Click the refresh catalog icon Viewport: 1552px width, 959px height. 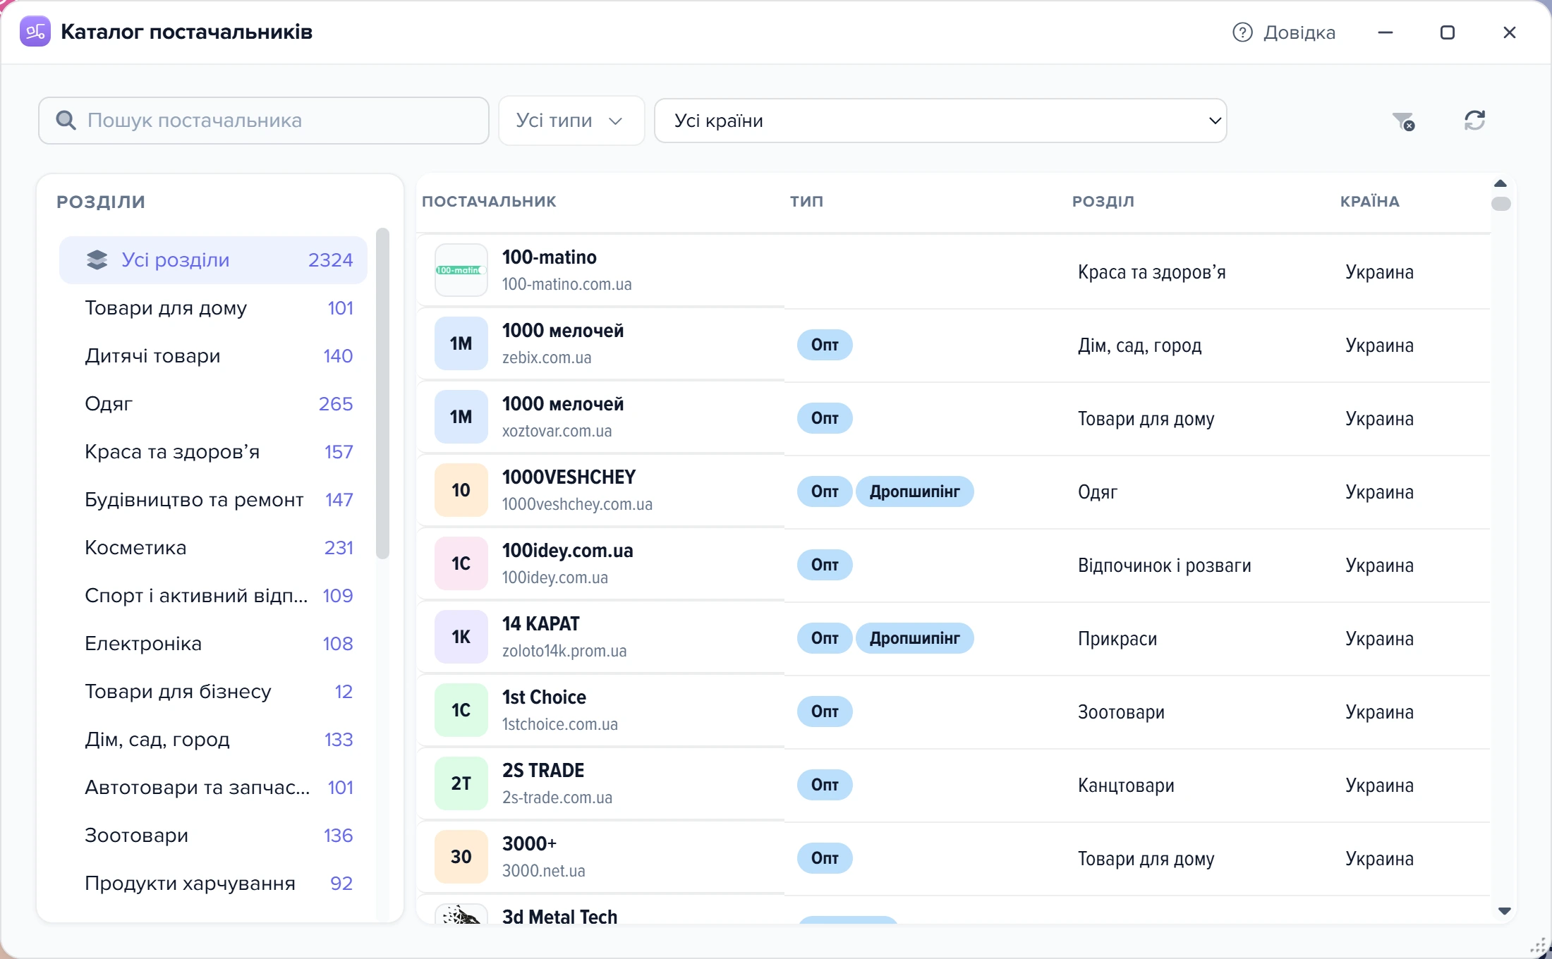tap(1474, 121)
